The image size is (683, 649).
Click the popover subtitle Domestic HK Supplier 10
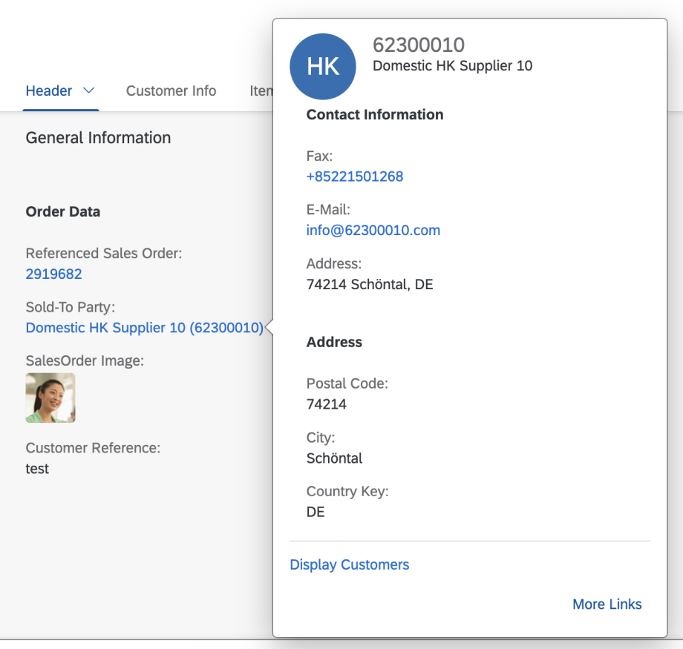coord(452,65)
